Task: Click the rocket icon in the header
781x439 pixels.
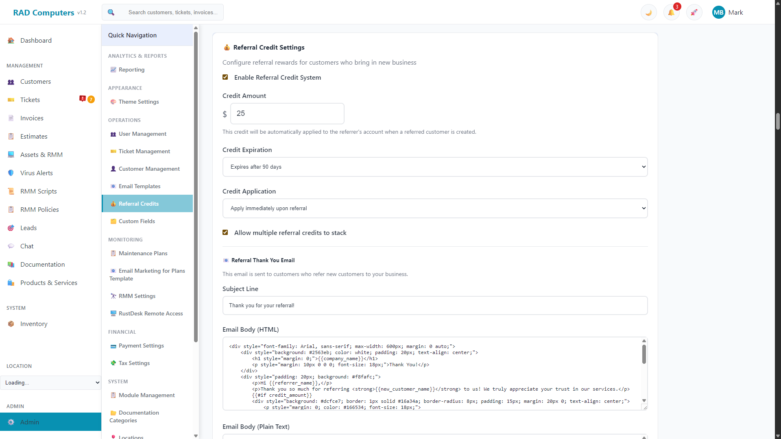Action: point(694,12)
